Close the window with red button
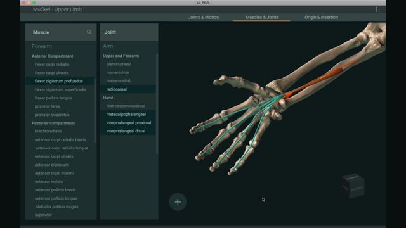Viewport: 406px width, 228px height. click(24, 3)
